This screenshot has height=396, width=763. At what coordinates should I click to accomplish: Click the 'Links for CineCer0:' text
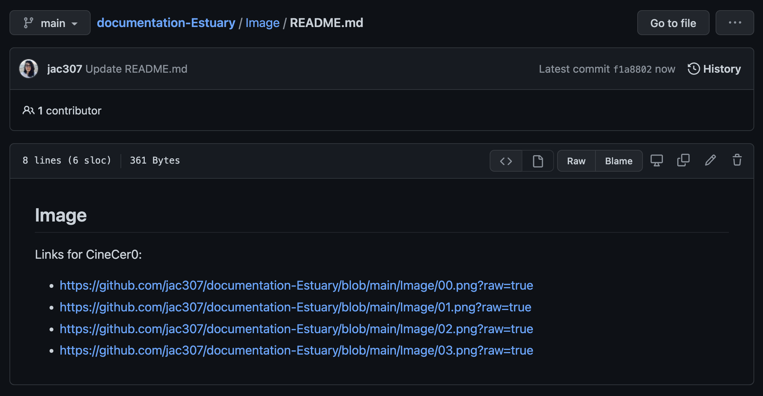click(x=89, y=255)
